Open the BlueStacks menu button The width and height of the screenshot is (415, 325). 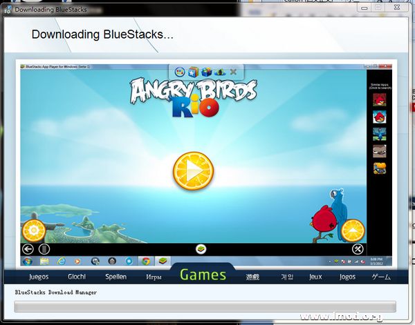click(44, 248)
